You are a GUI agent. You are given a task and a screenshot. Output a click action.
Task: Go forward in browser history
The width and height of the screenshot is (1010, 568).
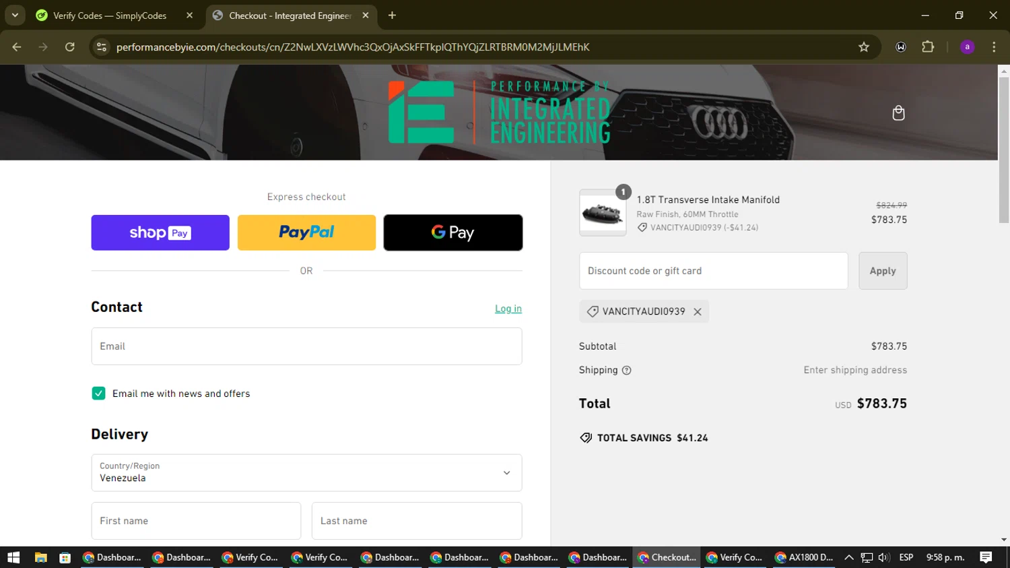[43, 46]
